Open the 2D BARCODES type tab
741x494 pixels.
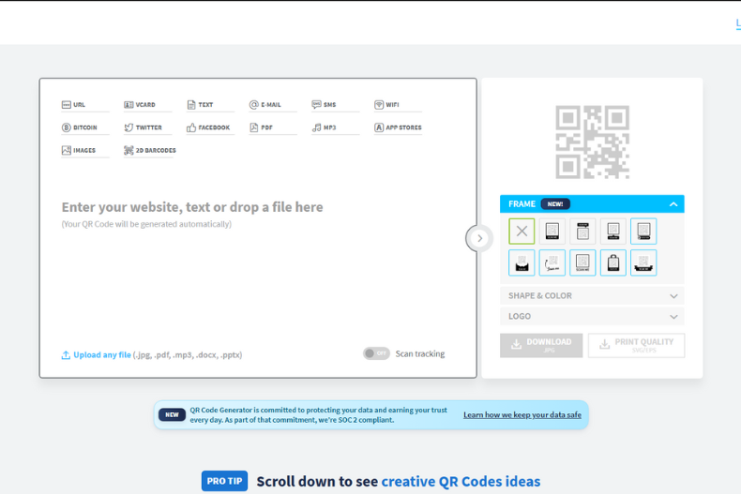(150, 150)
